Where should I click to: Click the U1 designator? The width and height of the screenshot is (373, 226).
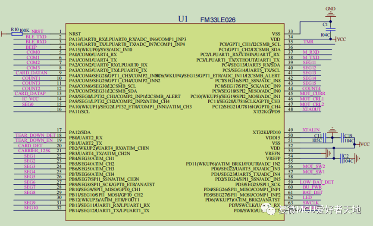click(x=183, y=19)
